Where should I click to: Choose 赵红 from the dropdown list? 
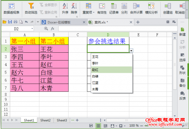coord(112,70)
